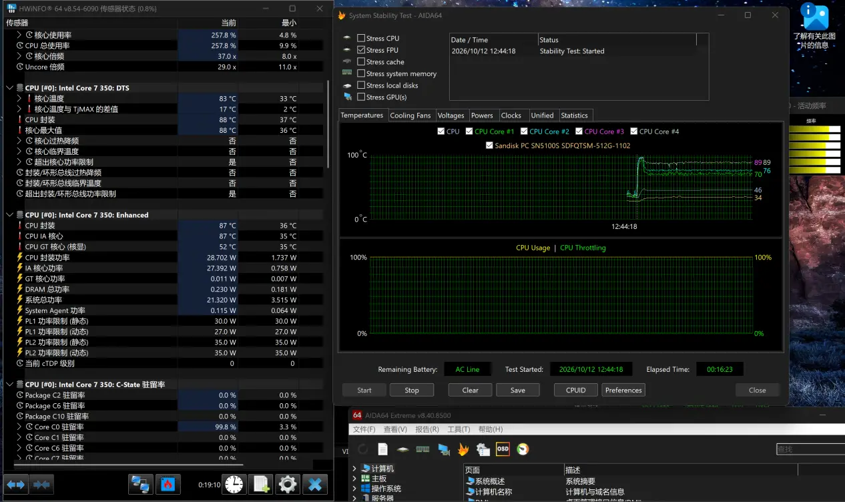Click the HWiNFO sensor list vertical scrollbar

tap(328, 125)
